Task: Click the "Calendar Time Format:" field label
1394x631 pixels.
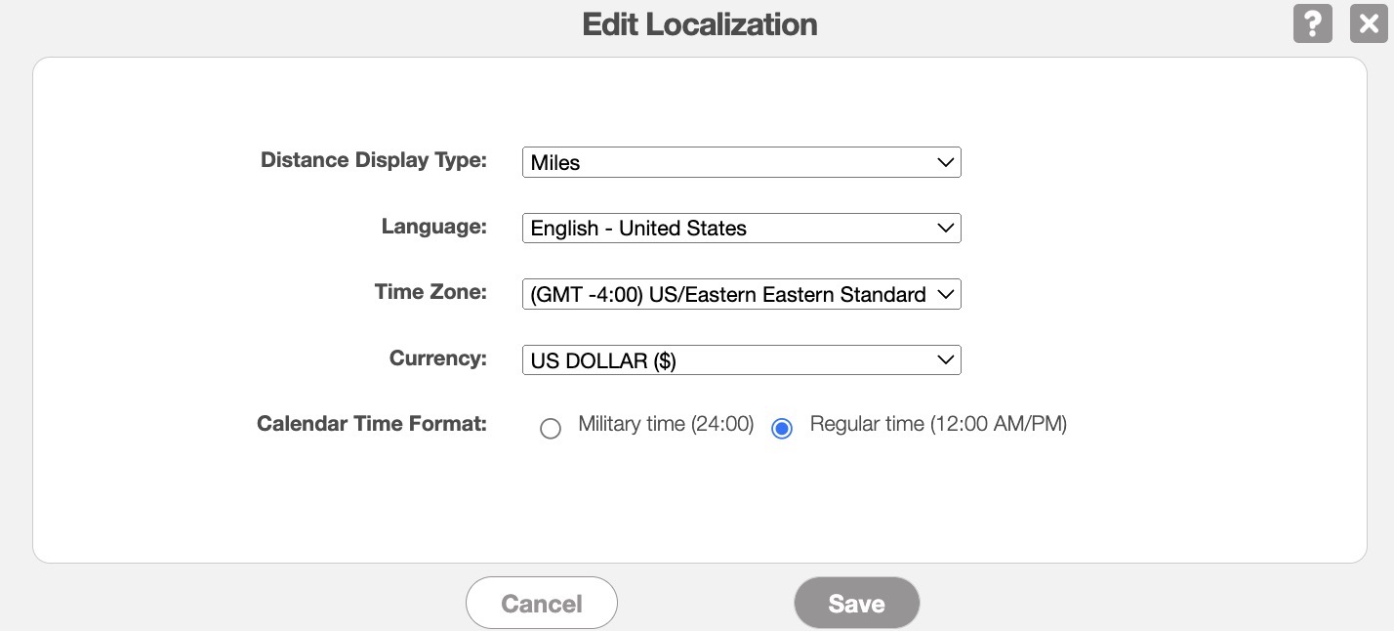Action: [x=371, y=424]
